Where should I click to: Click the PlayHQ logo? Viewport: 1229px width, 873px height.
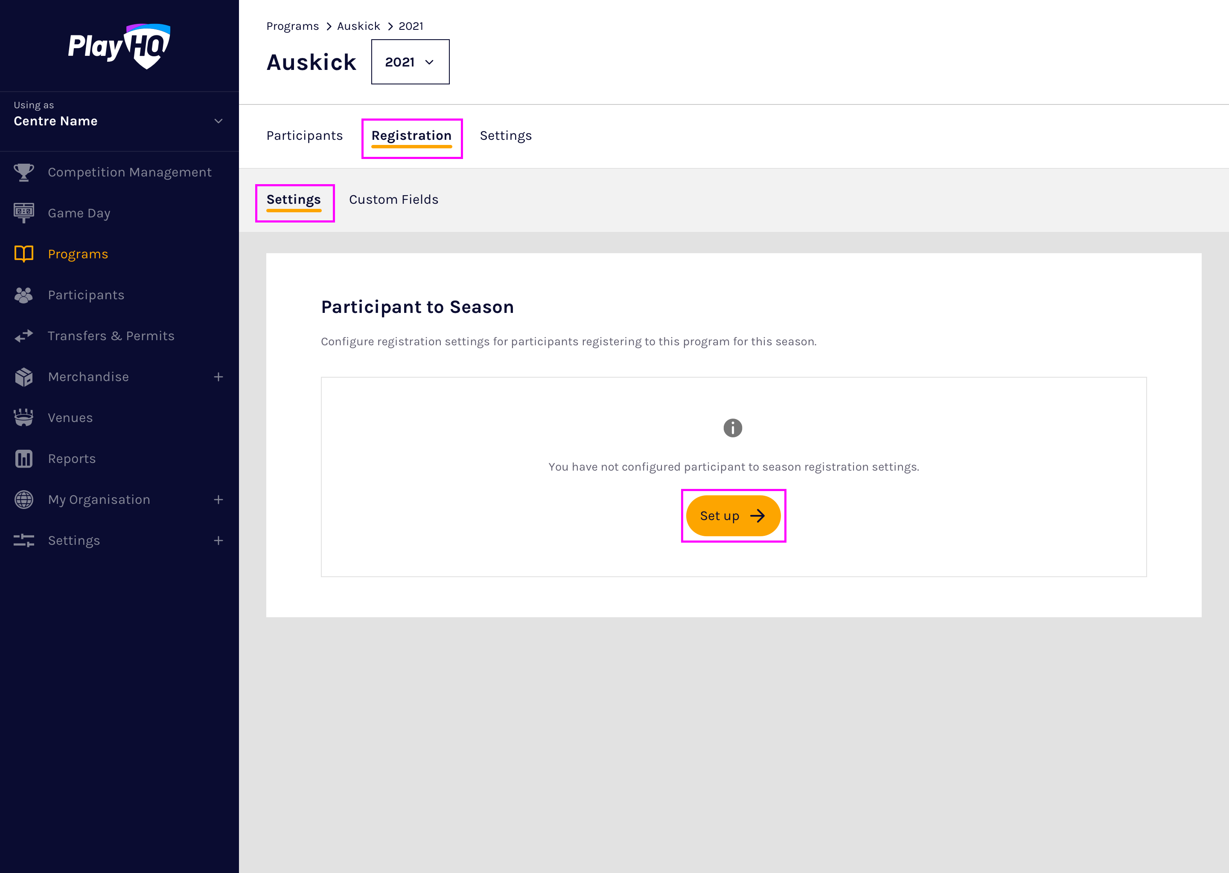[119, 46]
